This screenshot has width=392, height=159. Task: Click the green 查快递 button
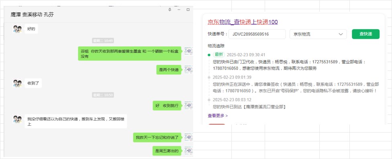[x=365, y=34]
